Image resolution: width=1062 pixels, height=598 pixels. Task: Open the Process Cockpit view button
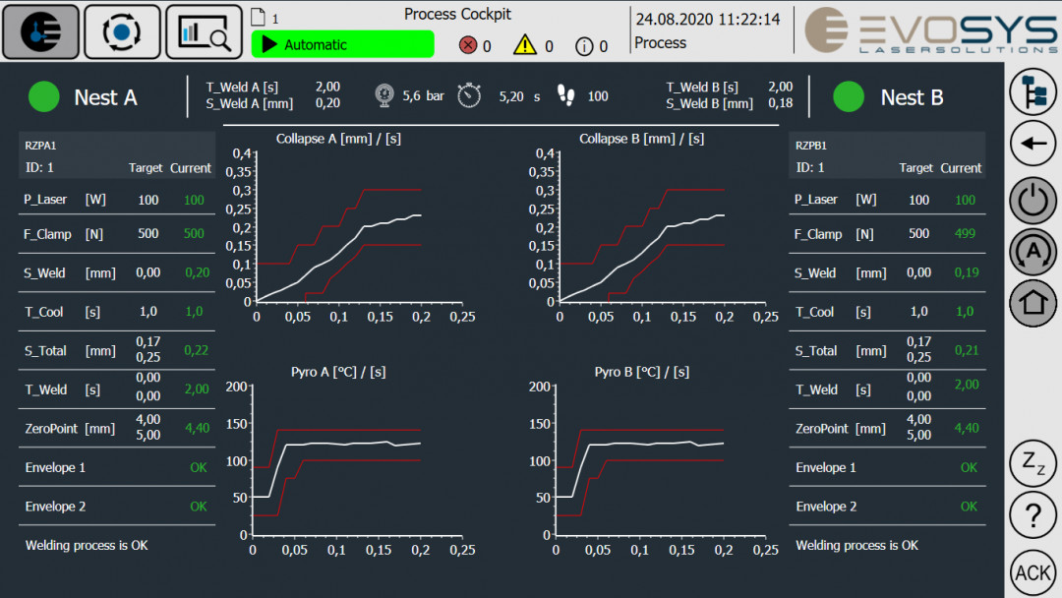pos(40,31)
